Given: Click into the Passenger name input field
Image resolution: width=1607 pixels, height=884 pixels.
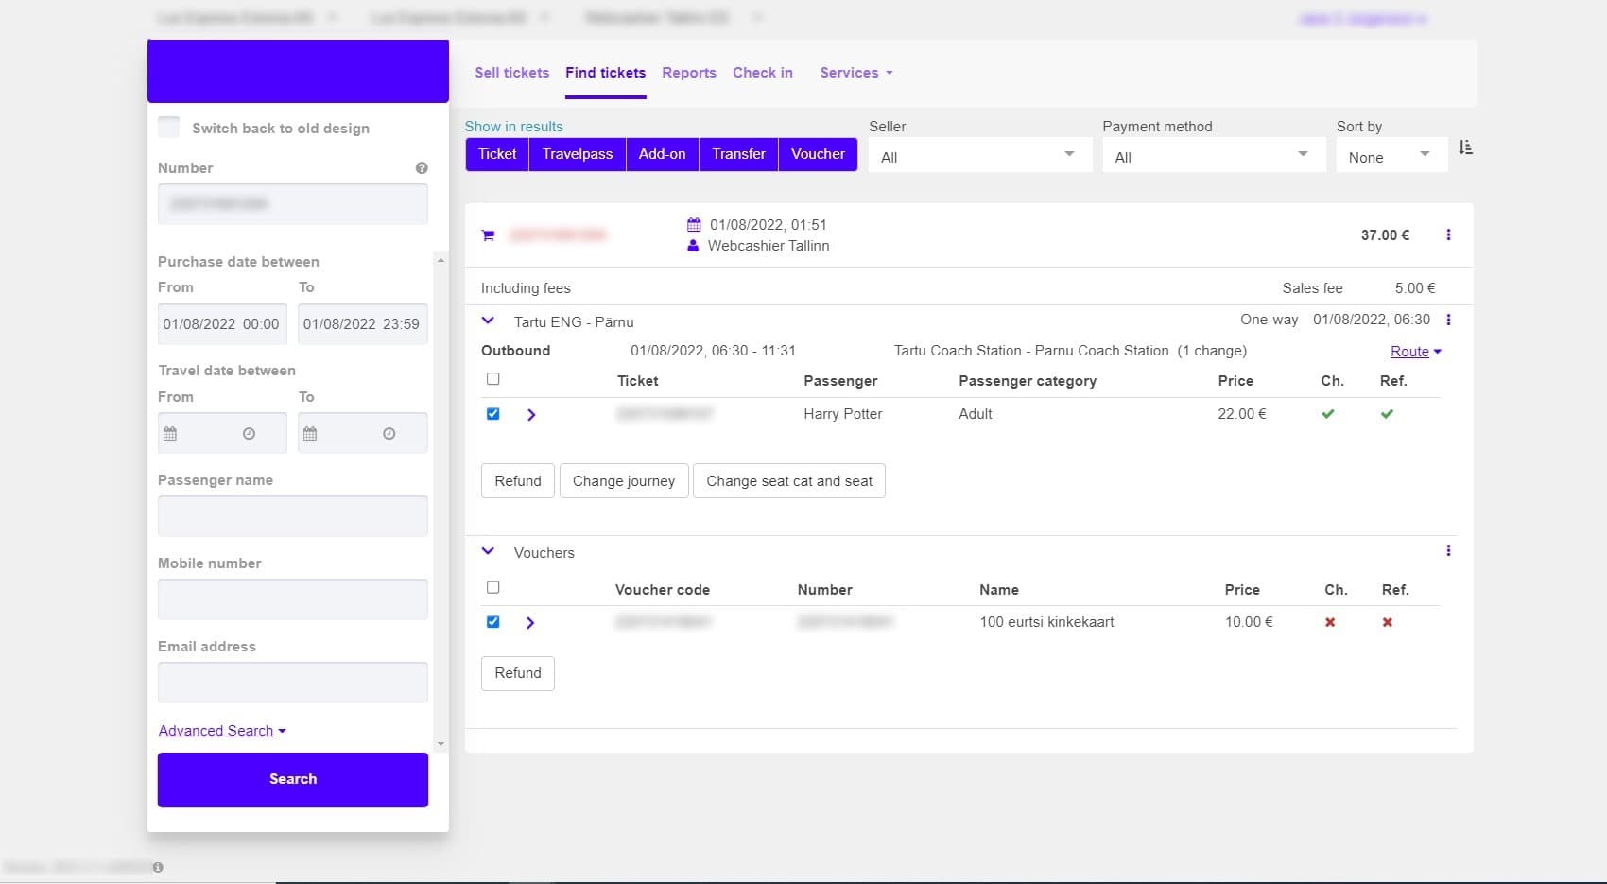Looking at the screenshot, I should (293, 516).
